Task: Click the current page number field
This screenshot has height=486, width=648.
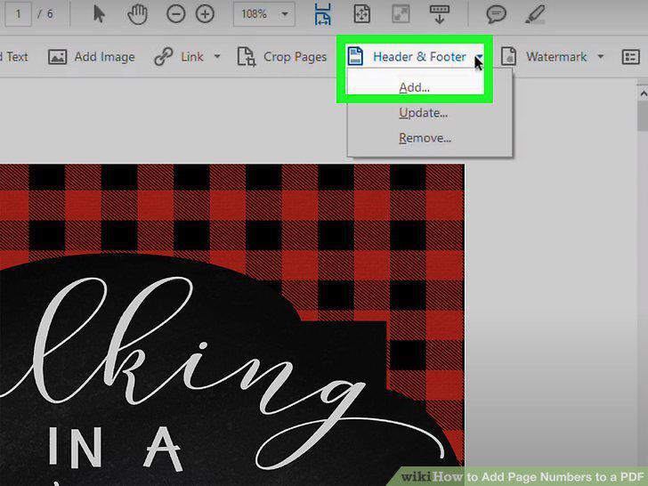Action: 18,14
